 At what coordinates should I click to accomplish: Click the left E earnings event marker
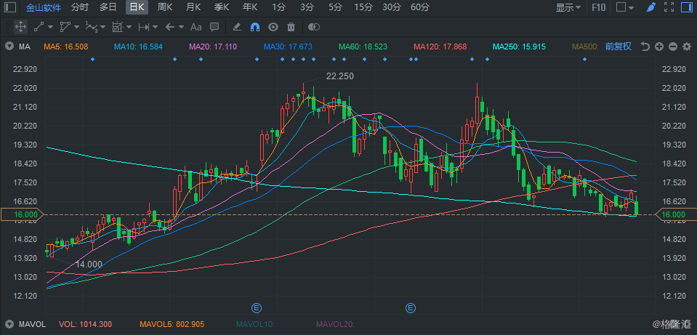(256, 307)
